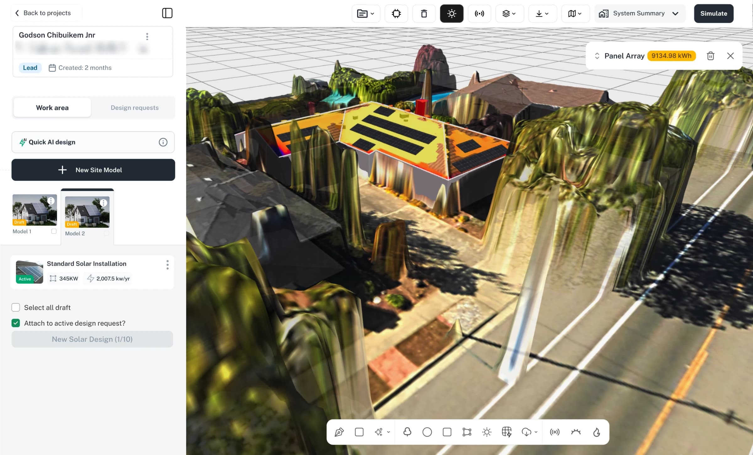
Task: Expand the layers dropdown in top toolbar
Action: [x=510, y=13]
